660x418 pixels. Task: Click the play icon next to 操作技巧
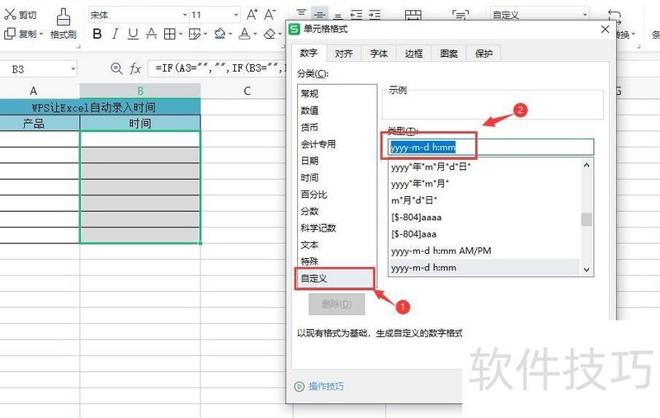299,387
